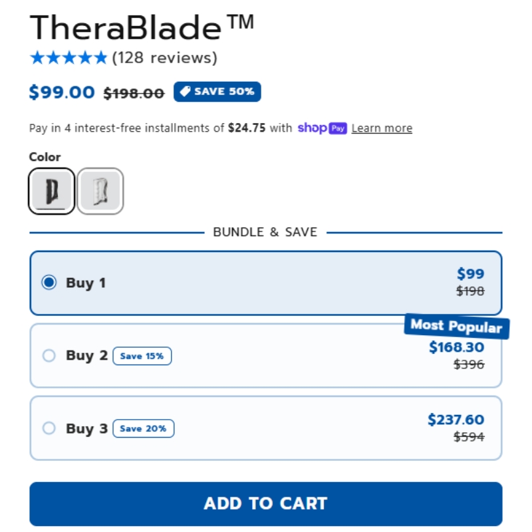This screenshot has width=532, height=532.
Task: Select the white TheraBlade color swatch
Action: pyautogui.click(x=100, y=191)
